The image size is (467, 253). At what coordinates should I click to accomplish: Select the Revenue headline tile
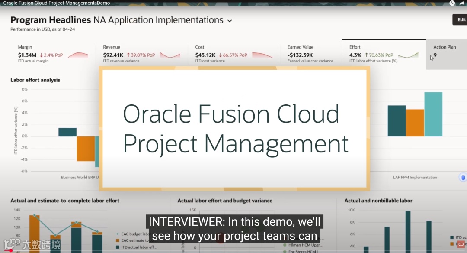point(142,54)
